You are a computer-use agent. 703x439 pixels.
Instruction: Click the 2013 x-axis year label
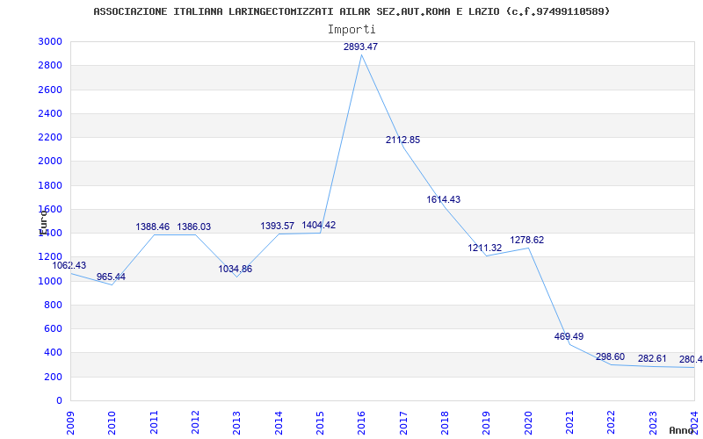pos(236,422)
